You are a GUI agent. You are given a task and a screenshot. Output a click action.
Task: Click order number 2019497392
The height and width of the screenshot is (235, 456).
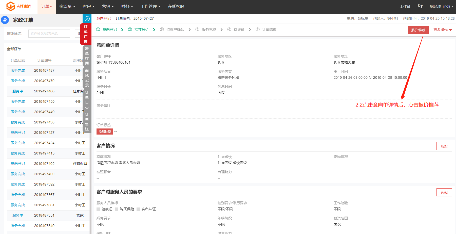click(44, 185)
